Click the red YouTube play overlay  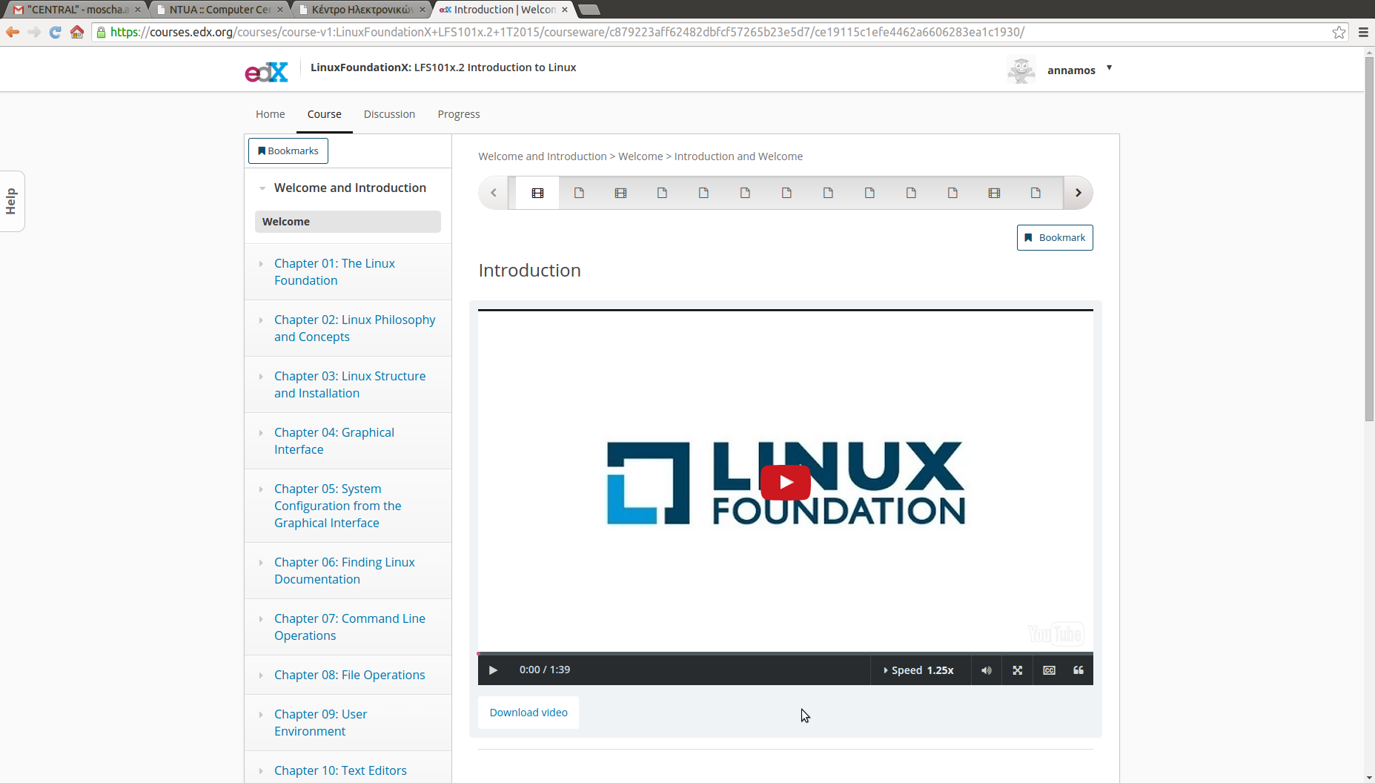785,483
